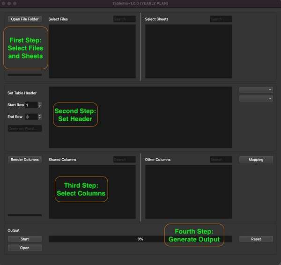Increase the Start Row value with up arrow
The width and height of the screenshot is (281, 265).
click(40, 103)
